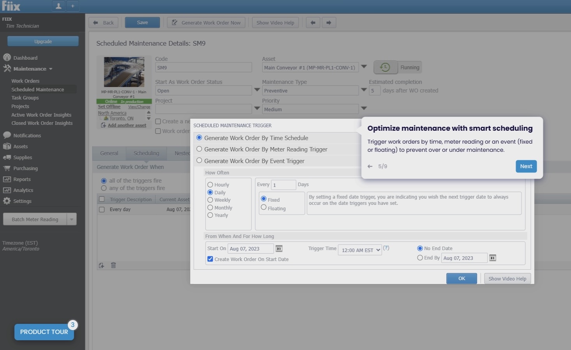Open the Trigger Time dropdown
The image size is (571, 350).
(x=359, y=250)
